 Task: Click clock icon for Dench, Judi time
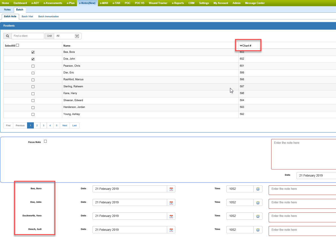coord(258,230)
